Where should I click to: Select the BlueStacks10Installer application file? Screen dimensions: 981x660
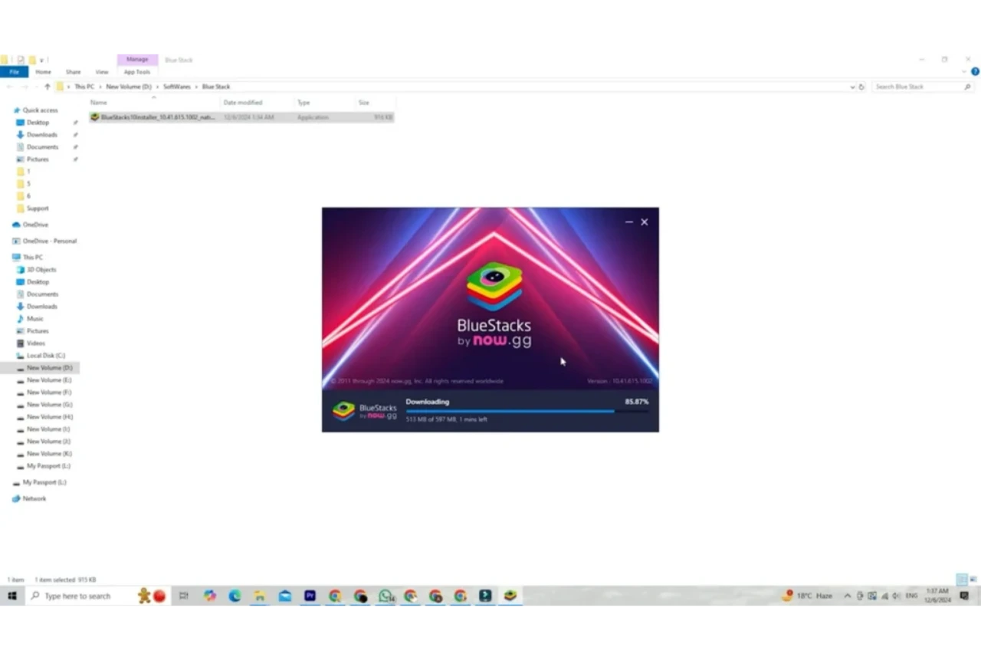241,117
